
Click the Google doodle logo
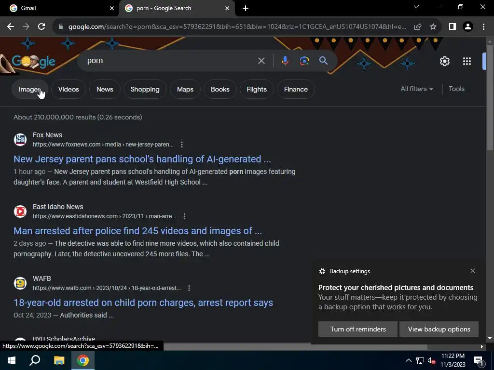click(33, 61)
